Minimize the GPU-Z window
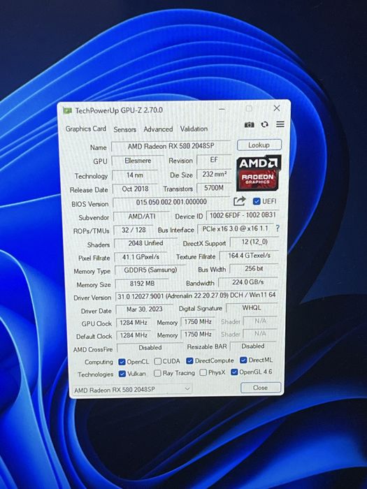The image size is (367, 489). (222, 109)
